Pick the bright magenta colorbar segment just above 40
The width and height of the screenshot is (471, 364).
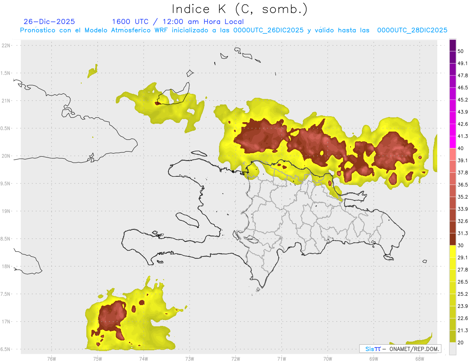[453, 142]
